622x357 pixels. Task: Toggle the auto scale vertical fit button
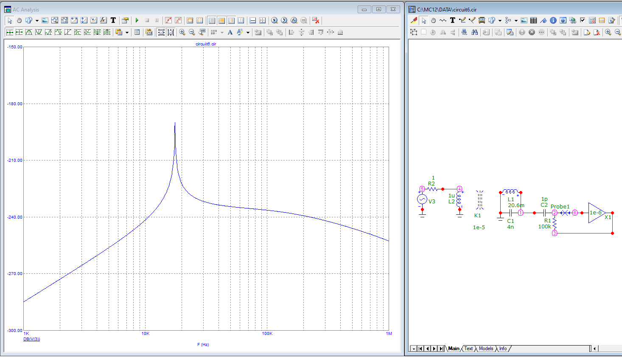(171, 32)
